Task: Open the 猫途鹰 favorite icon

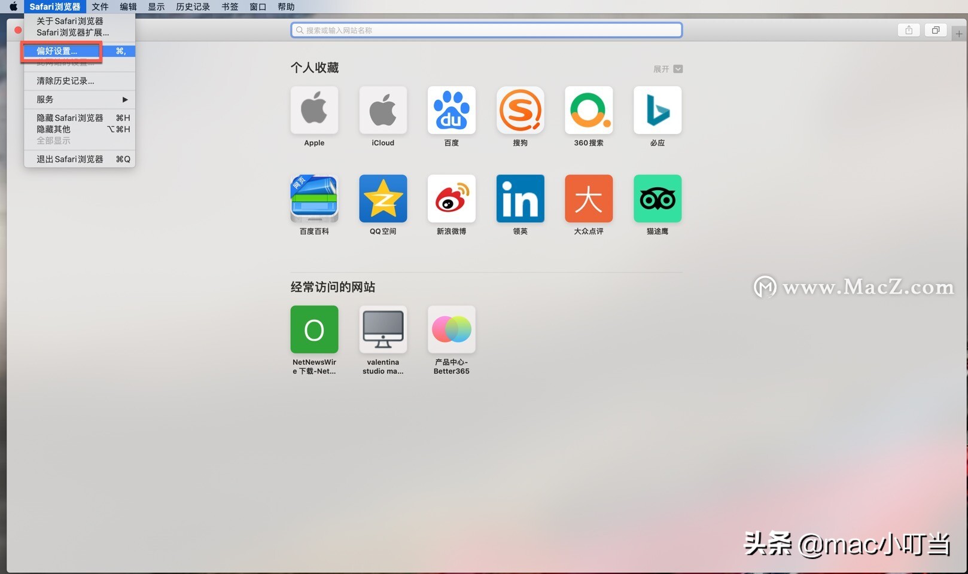Action: point(657,199)
